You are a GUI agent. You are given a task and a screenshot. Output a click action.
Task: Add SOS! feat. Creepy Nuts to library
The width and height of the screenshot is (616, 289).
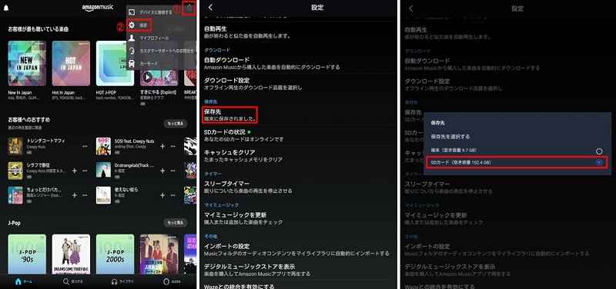click(162, 146)
